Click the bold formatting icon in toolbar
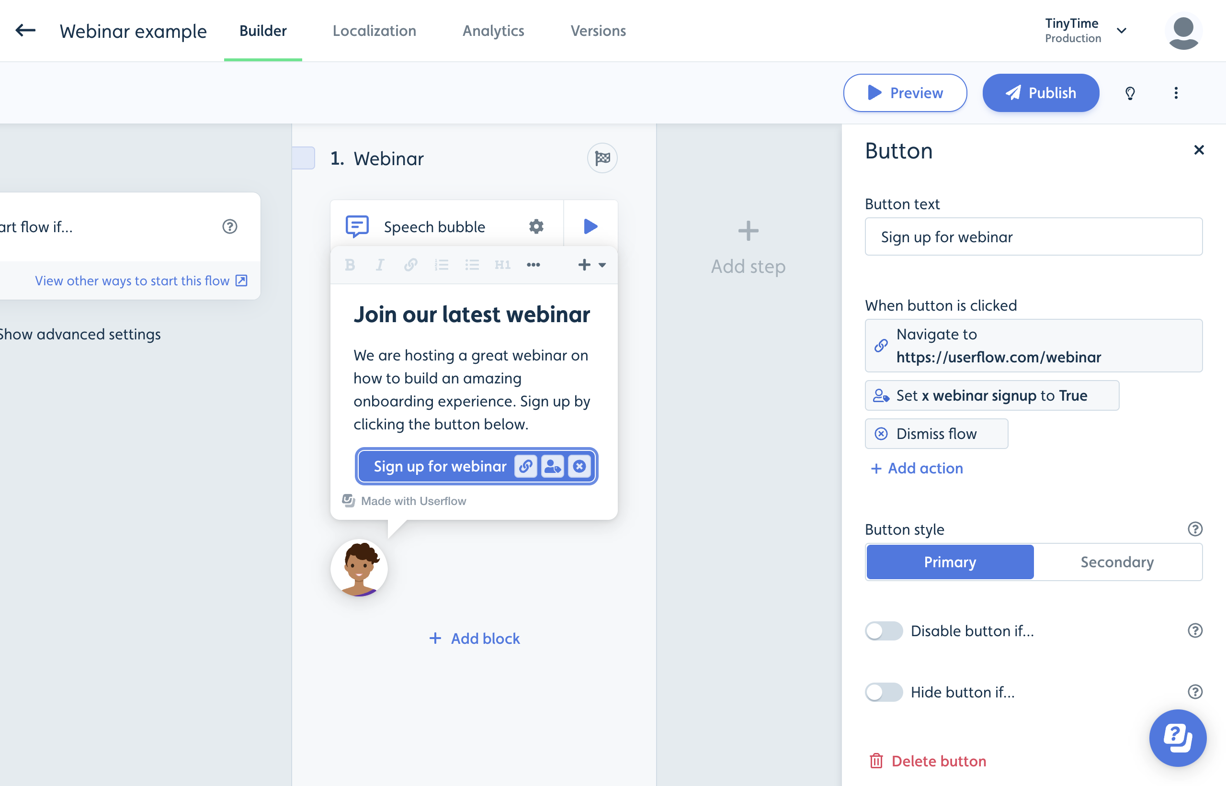The width and height of the screenshot is (1226, 786). point(350,264)
